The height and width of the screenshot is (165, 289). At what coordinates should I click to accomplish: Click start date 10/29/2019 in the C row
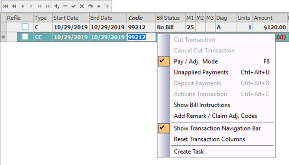[x=71, y=27]
